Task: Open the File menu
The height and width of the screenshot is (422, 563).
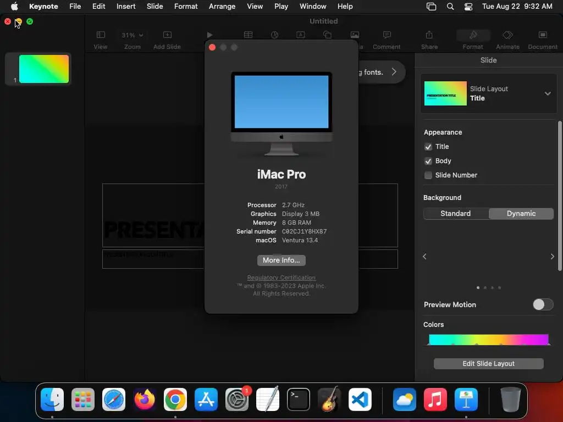Action: pos(75,6)
